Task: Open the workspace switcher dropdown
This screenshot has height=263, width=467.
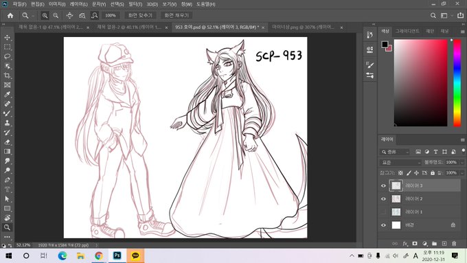Action: [446, 16]
